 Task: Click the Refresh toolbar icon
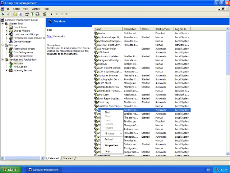[x=32, y=14]
